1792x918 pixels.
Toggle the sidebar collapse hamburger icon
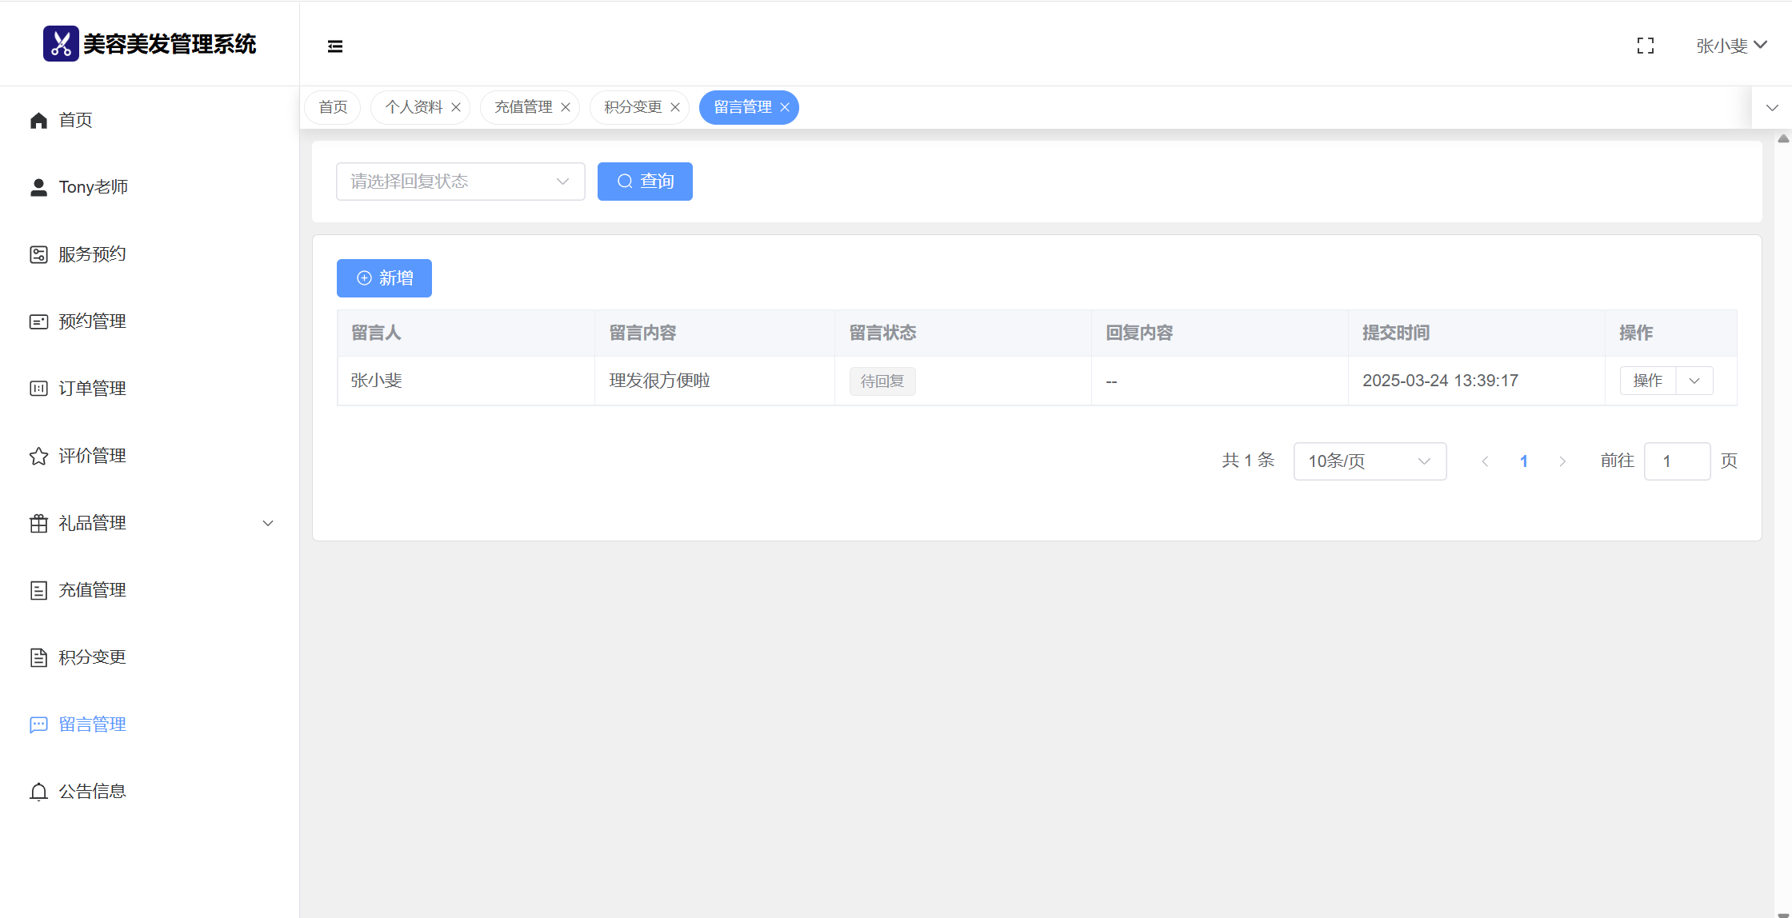335,46
